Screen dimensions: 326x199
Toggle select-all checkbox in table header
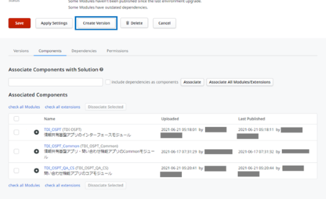(x=16, y=119)
